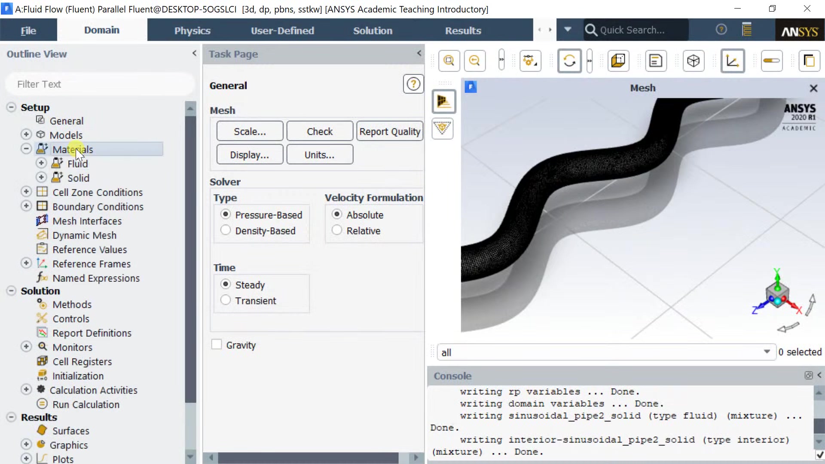Click the Task Page horizontal scrollbar
This screenshot has width=825, height=464.
(308, 458)
